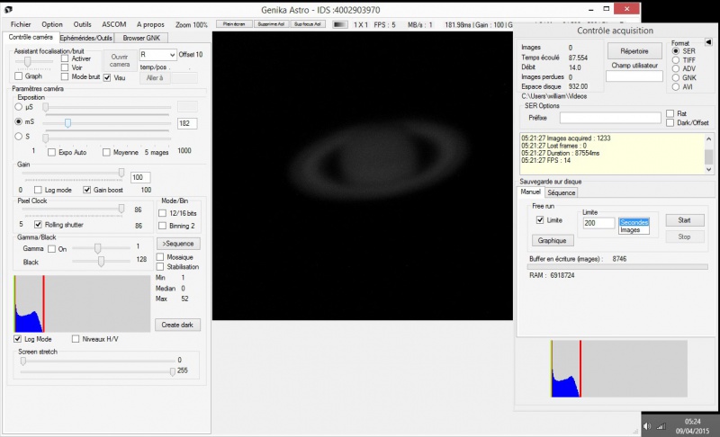Screen dimensions: 720x437
Task: Switch to the Ephémérides/Outils tab
Action: [x=85, y=38]
